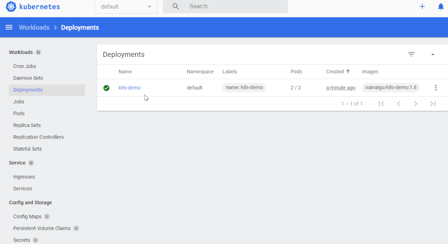
Task: Click the Namespace column header
Action: tap(200, 72)
